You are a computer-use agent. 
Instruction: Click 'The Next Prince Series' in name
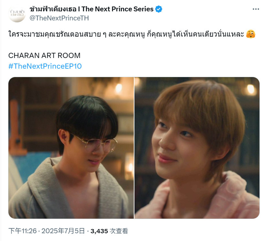point(118,9)
